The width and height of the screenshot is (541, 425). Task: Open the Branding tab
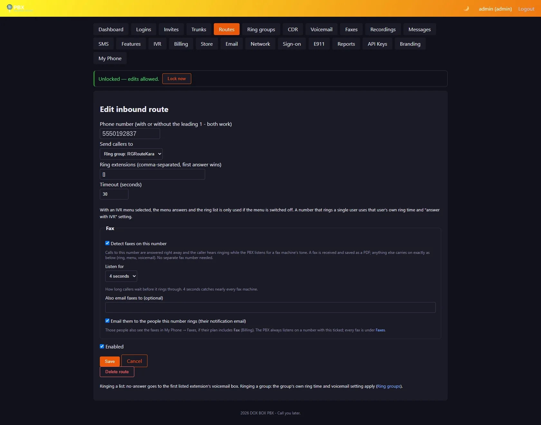[410, 44]
